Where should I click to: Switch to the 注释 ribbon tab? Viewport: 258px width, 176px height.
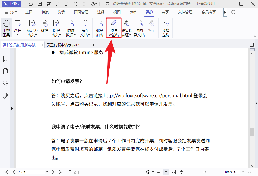(x=101, y=12)
